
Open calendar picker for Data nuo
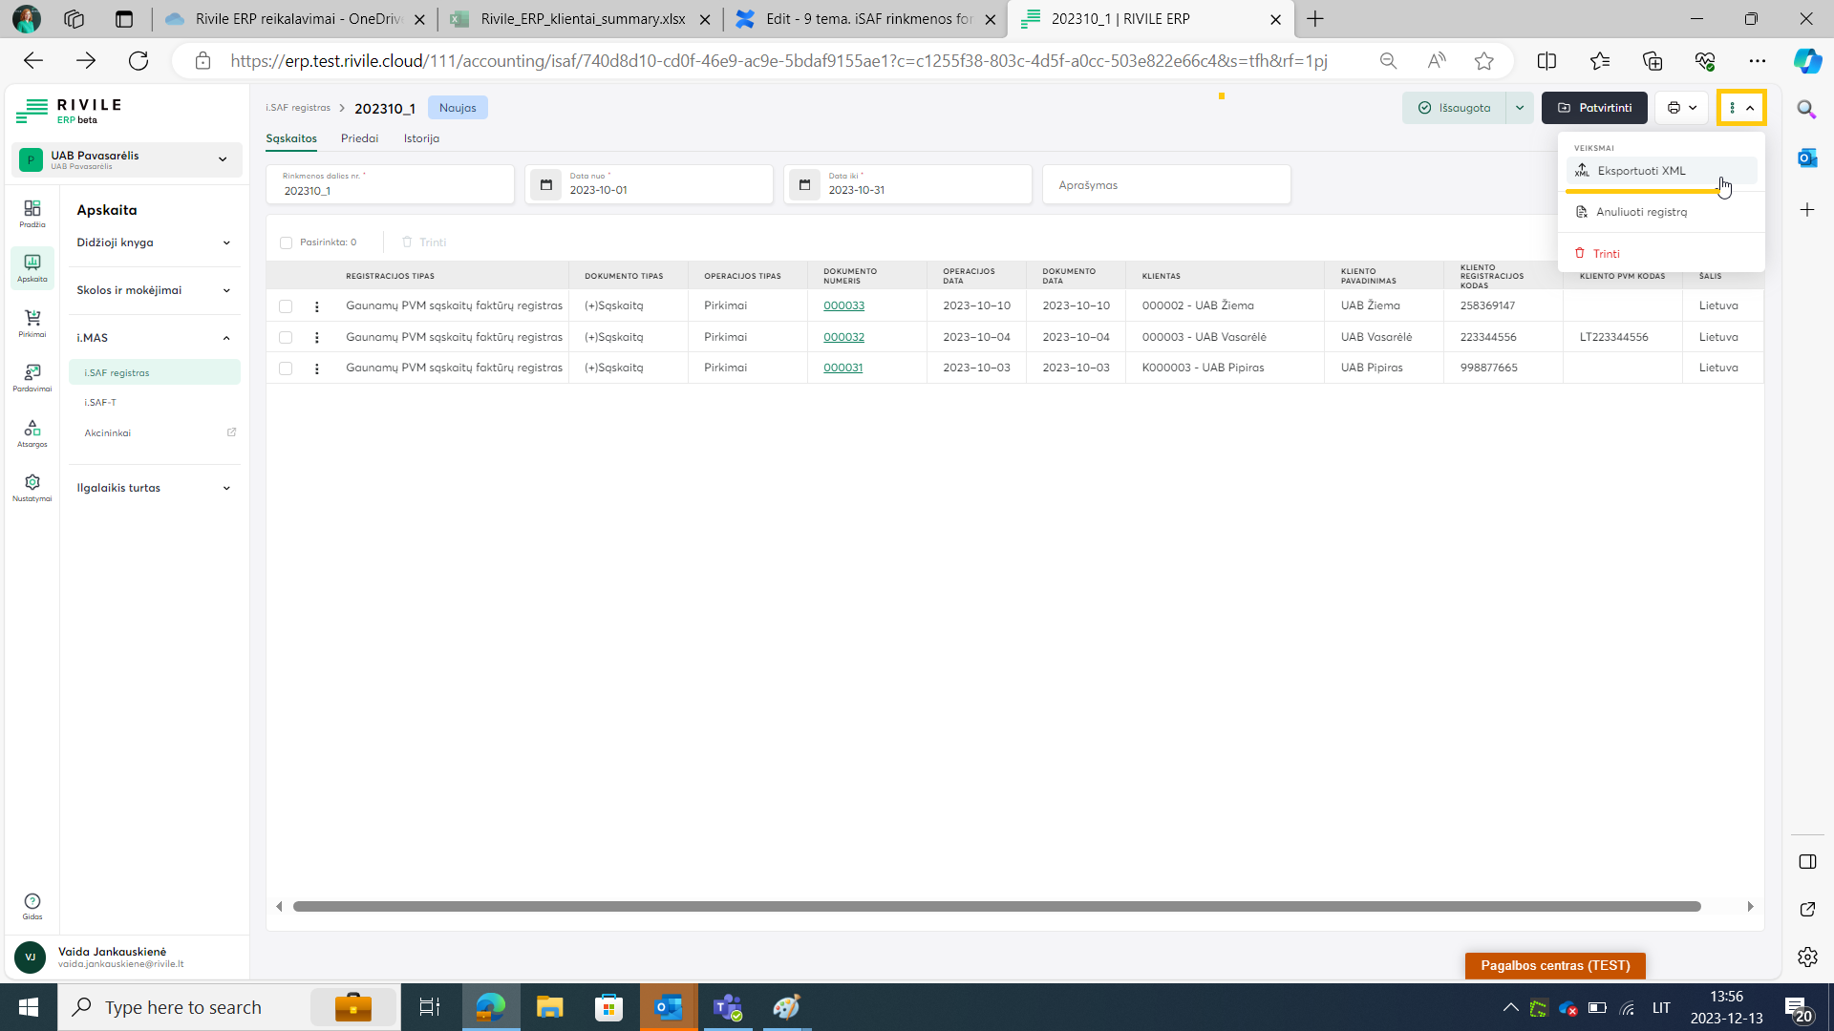pyautogui.click(x=546, y=185)
